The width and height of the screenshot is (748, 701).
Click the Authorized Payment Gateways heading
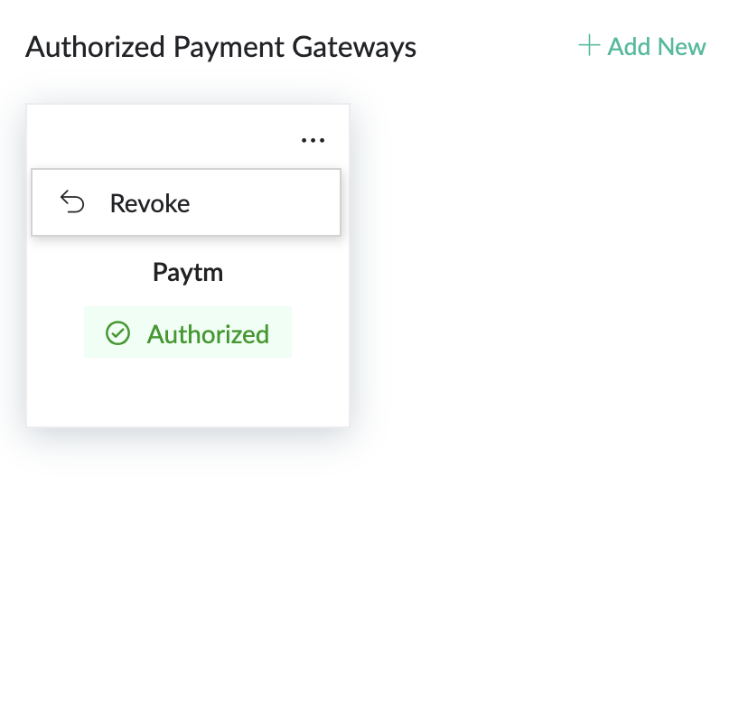tap(221, 46)
